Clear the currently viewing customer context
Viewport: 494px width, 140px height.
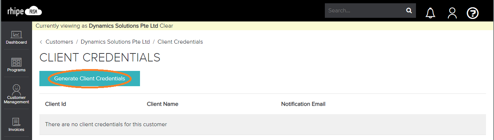(x=166, y=26)
